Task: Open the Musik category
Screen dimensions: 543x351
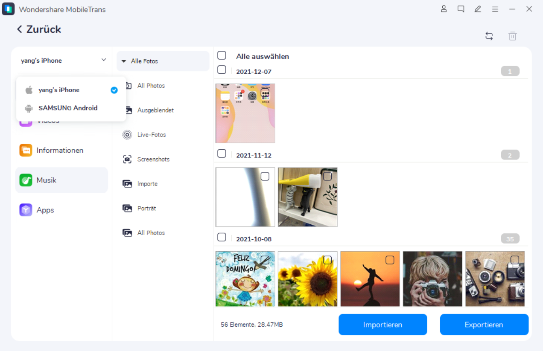Action: [61, 180]
